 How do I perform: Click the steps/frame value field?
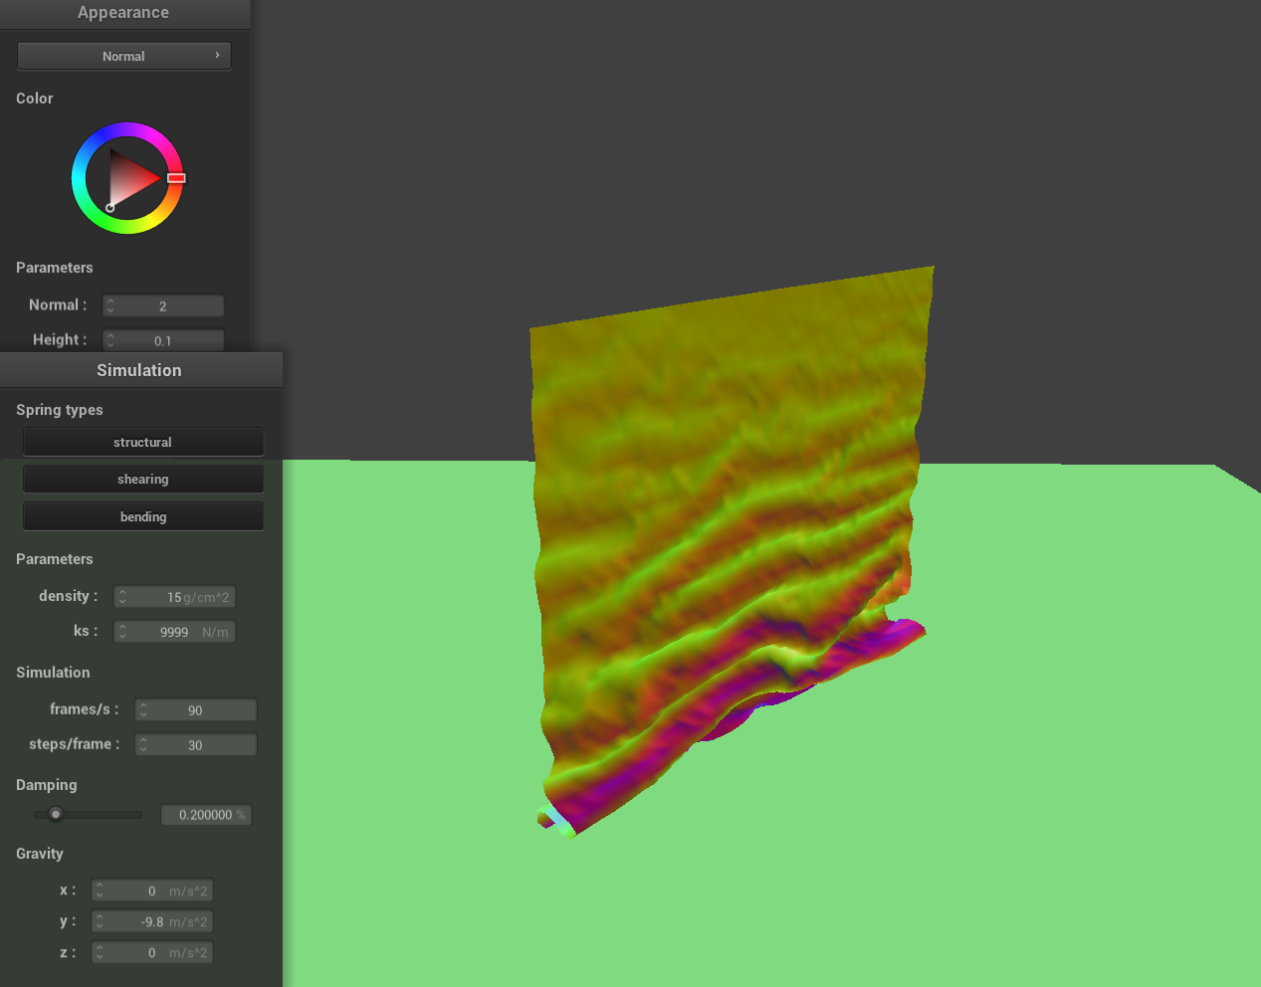195,745
